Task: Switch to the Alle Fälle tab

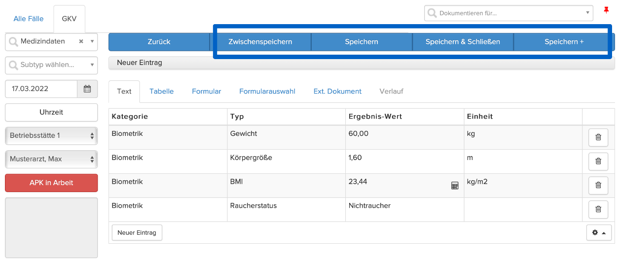Action: [x=29, y=19]
